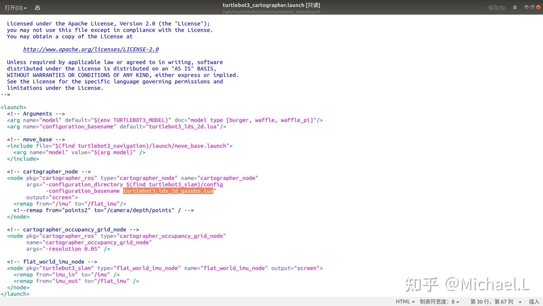Click the "<!-- flat_world_imu_node -->" comment
543x306 pixels.
52,262
